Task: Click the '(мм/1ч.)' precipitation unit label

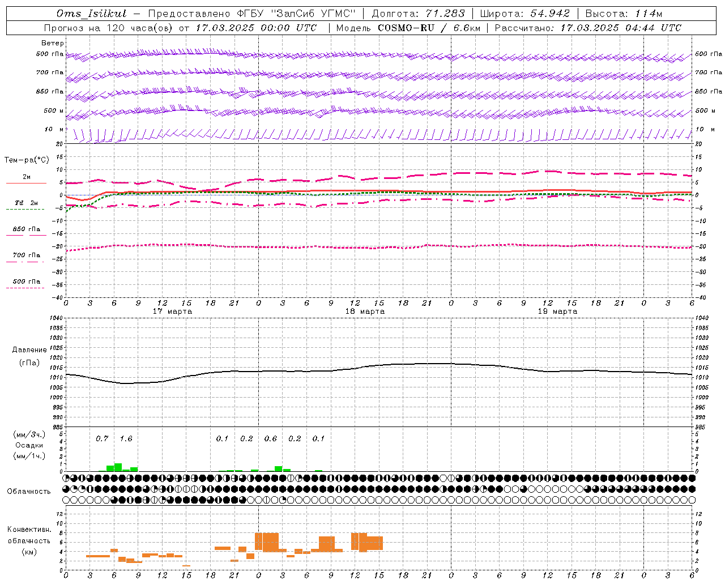Action: pos(29,456)
